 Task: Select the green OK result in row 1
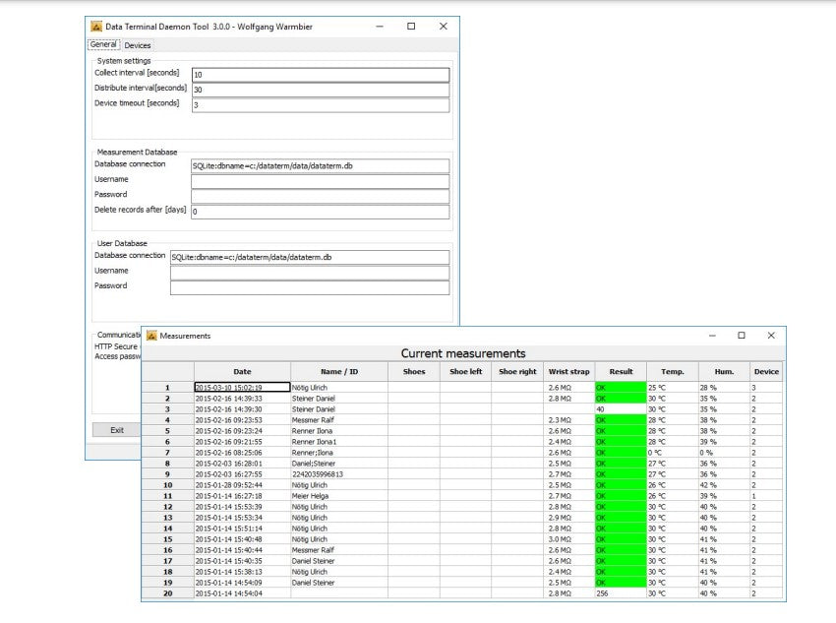(620, 388)
